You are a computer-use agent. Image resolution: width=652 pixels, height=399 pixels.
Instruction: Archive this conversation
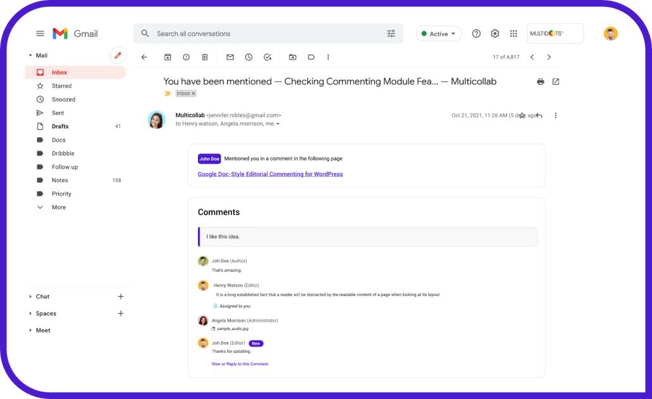168,58
